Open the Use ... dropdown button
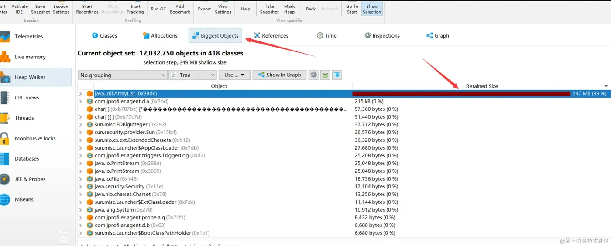Viewport: 611px width, 246px height. [234, 75]
